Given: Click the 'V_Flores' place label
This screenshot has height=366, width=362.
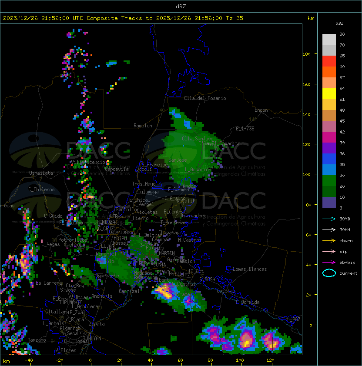Looking at the screenshot, I should pyautogui.click(x=66, y=350).
